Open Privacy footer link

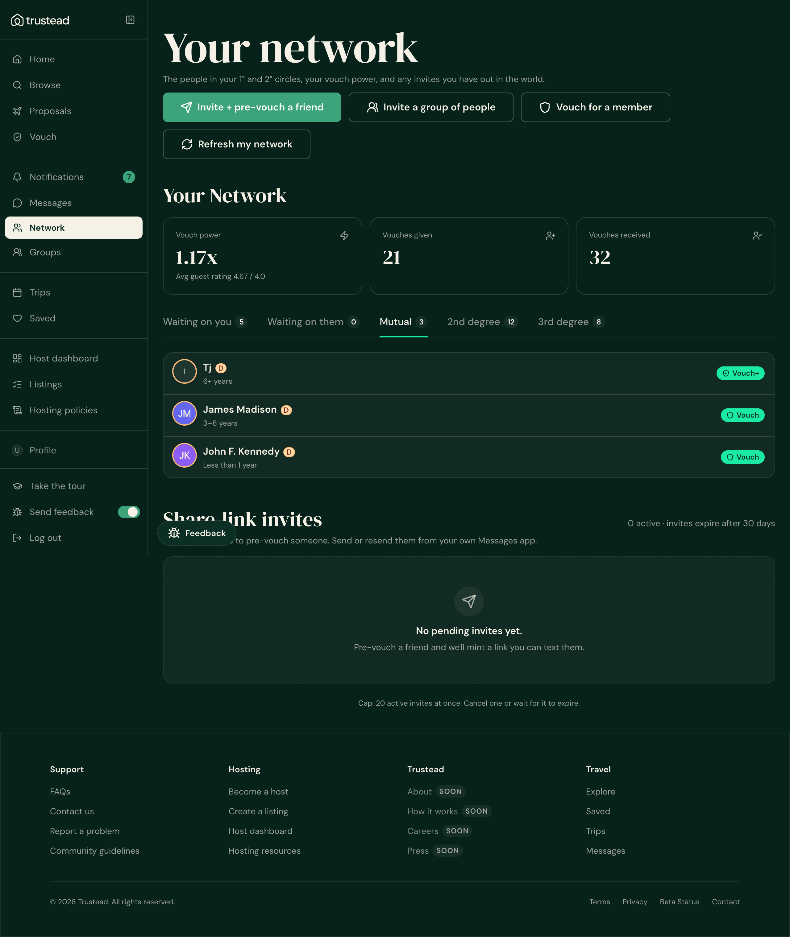[634, 902]
